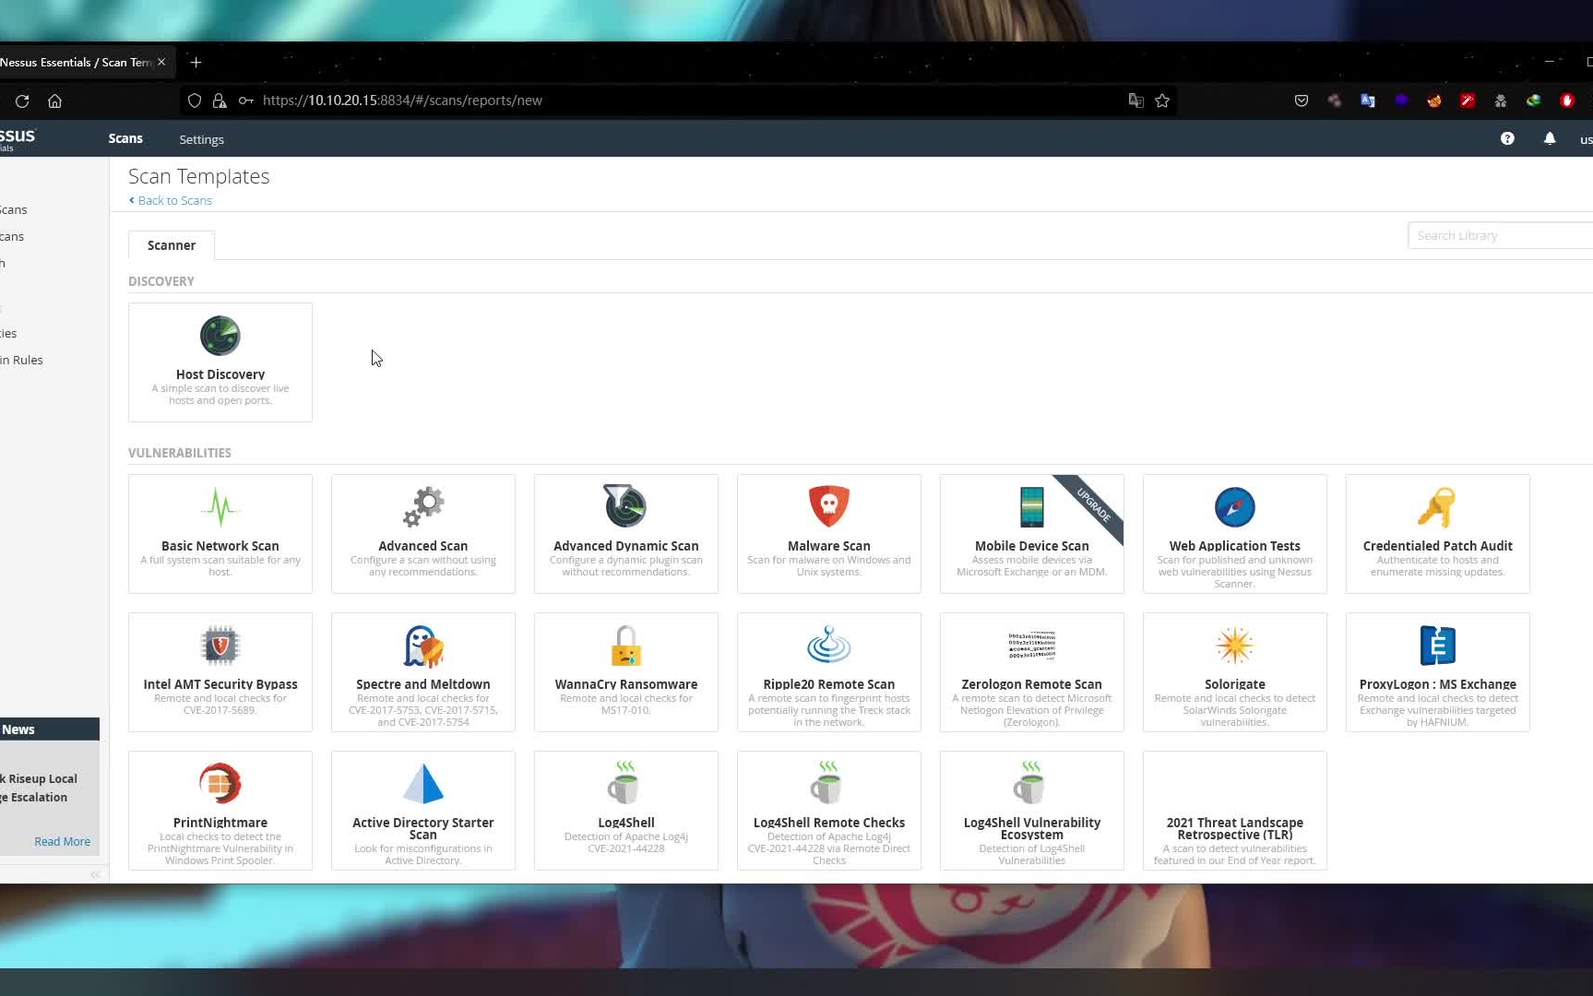Open the help question mark icon
The image size is (1593, 996).
coord(1507,138)
